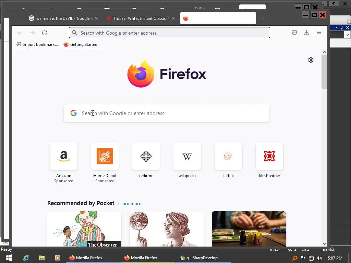Screen dimensions: 351x263
Task: Click the page scrollbar down arrow
Action: click(324, 244)
